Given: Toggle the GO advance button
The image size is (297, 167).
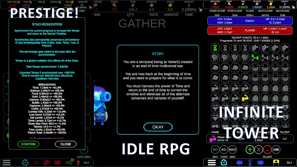Looking at the screenshot, I should pos(215,149).
